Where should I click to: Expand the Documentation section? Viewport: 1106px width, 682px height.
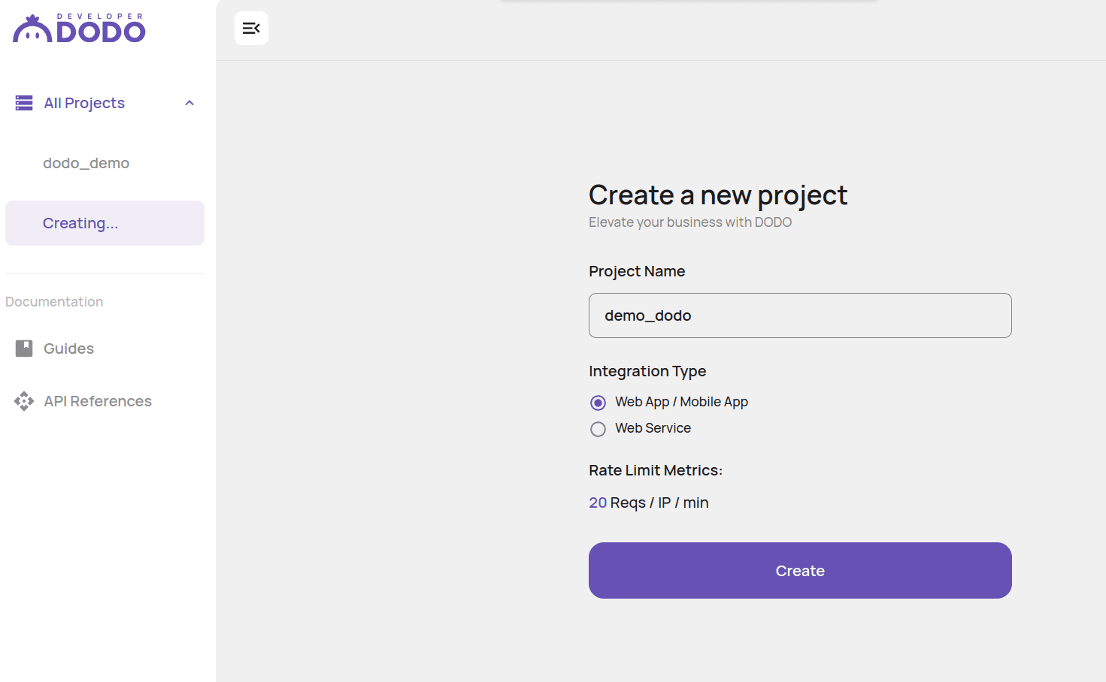click(x=54, y=301)
